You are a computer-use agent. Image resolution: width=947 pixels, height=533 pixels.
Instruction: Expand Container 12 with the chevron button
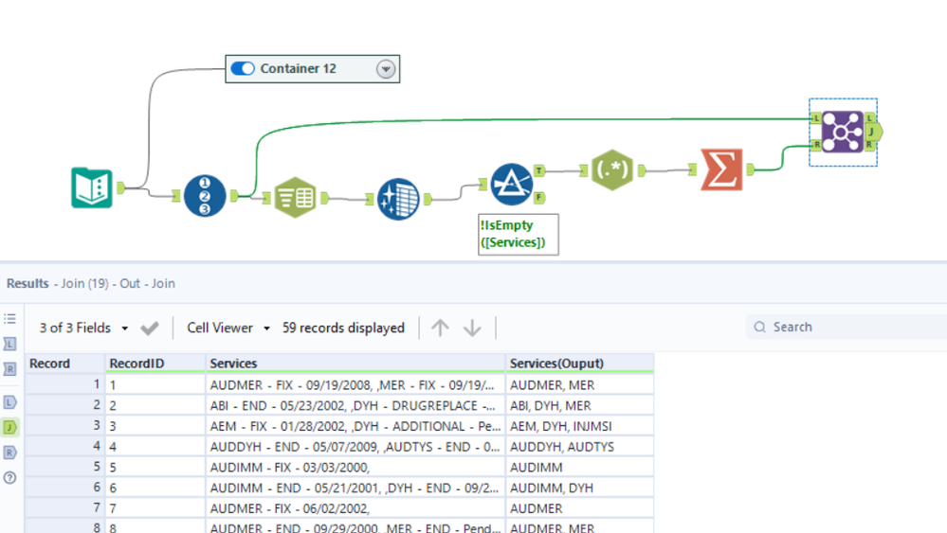(x=385, y=69)
